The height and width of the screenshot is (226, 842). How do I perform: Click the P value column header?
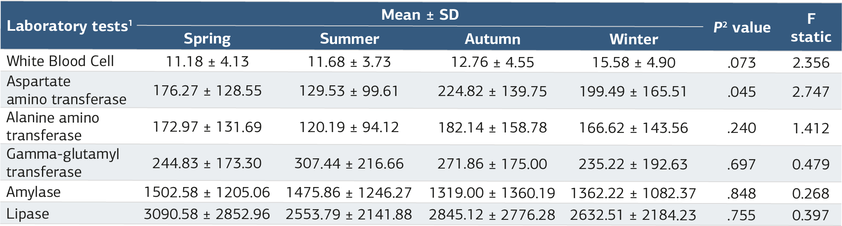tap(742, 27)
